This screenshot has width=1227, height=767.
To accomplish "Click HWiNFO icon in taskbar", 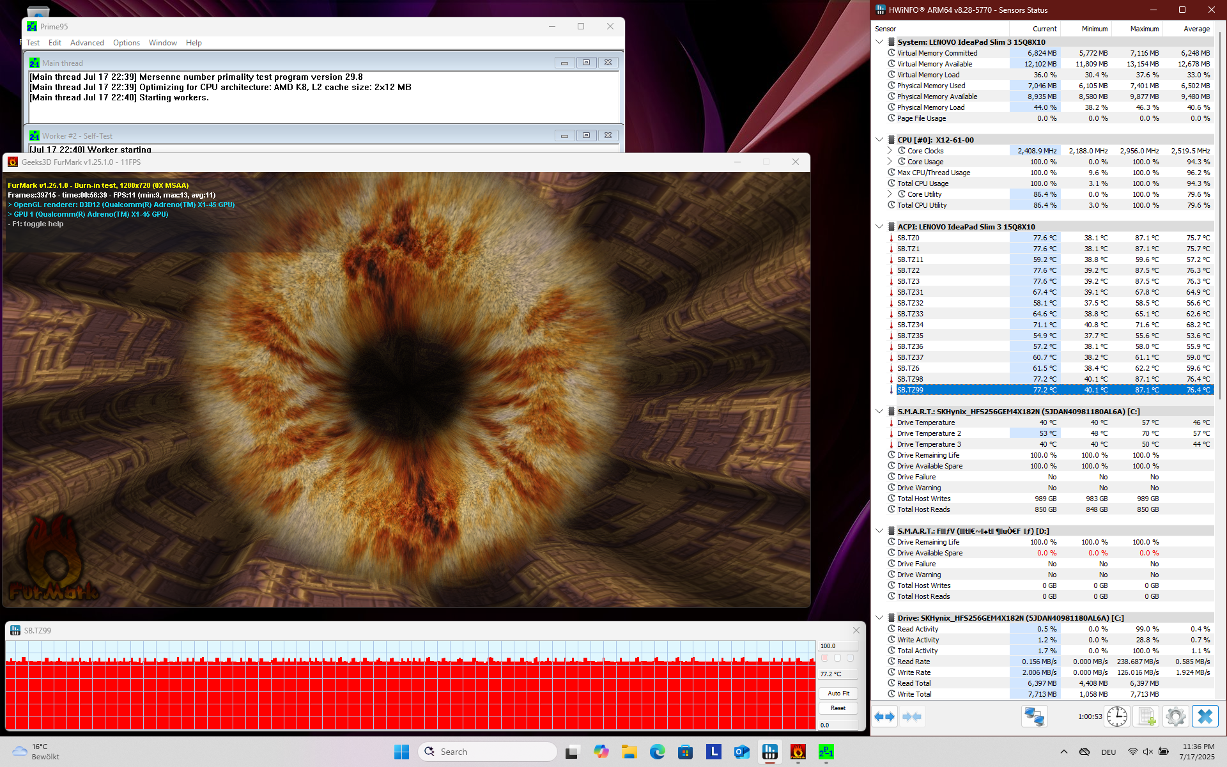I will (770, 752).
